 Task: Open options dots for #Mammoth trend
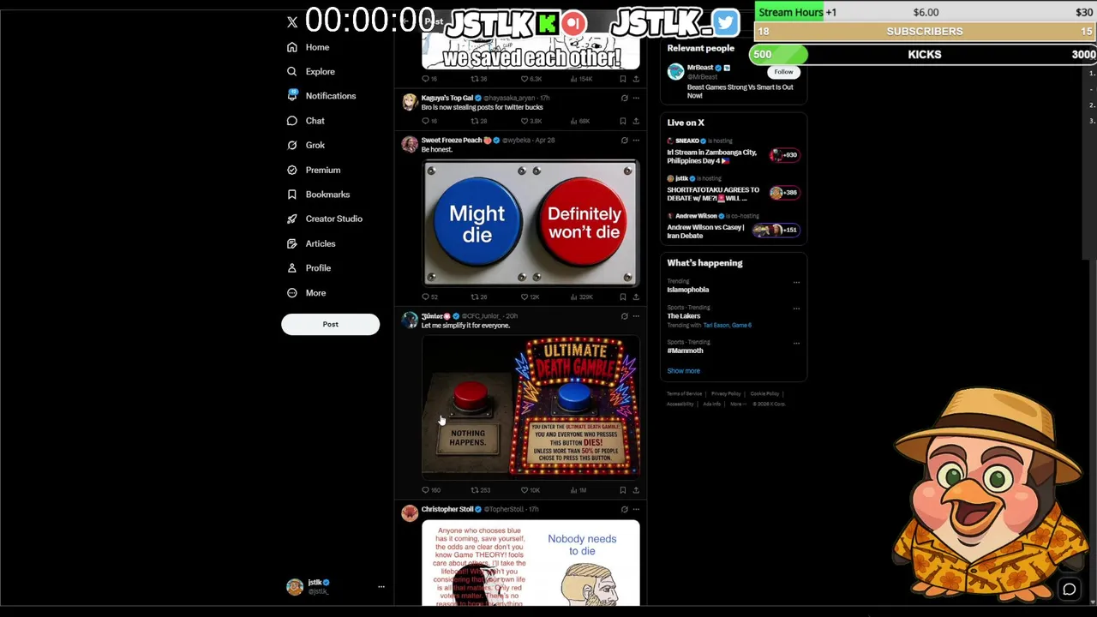click(x=796, y=343)
